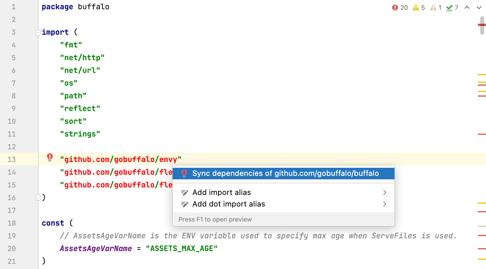Expand submenu arrow for Add import alias

(x=385, y=192)
